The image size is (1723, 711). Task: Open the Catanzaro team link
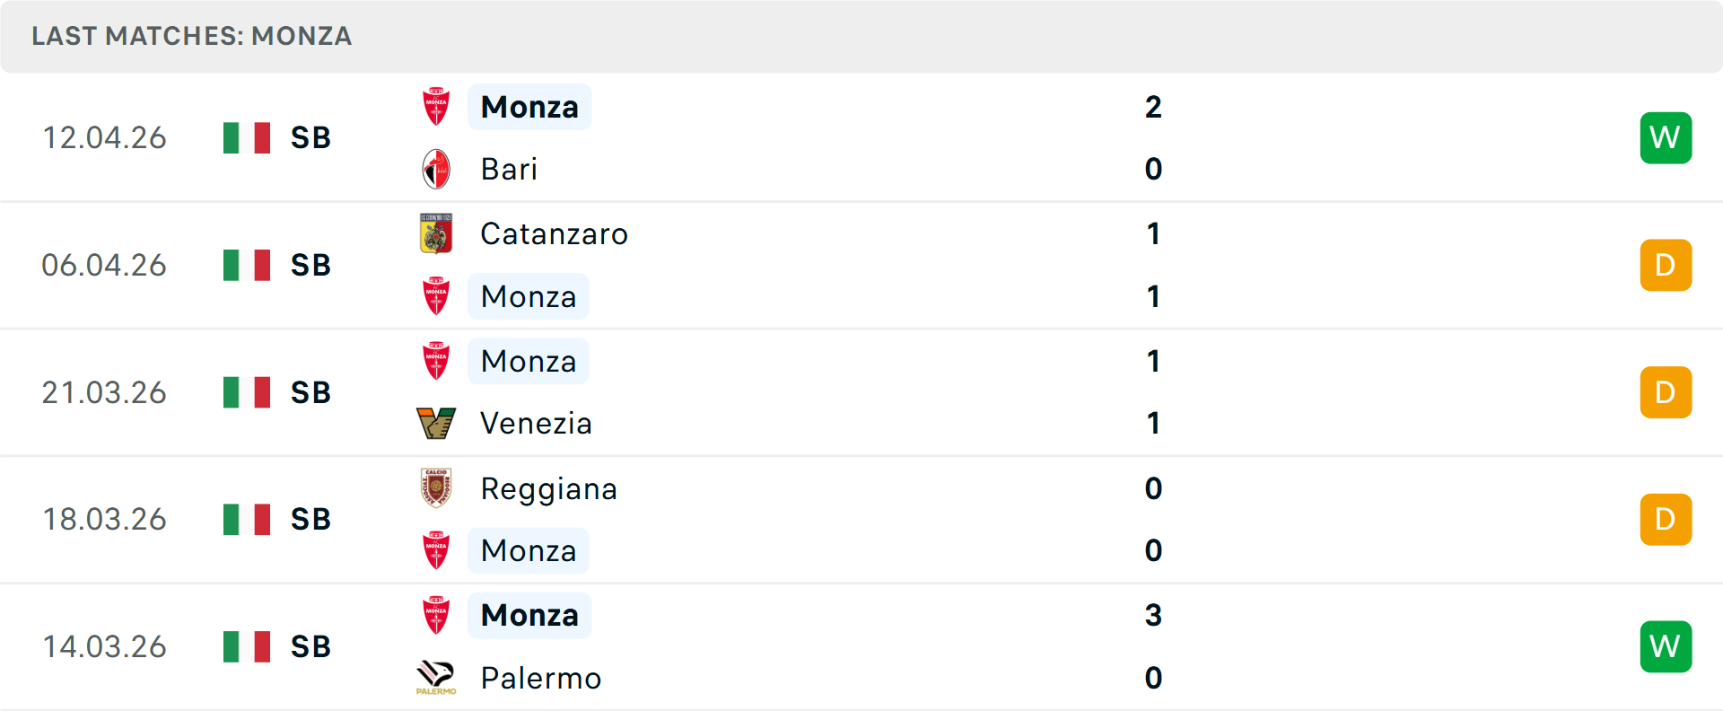[x=554, y=233]
